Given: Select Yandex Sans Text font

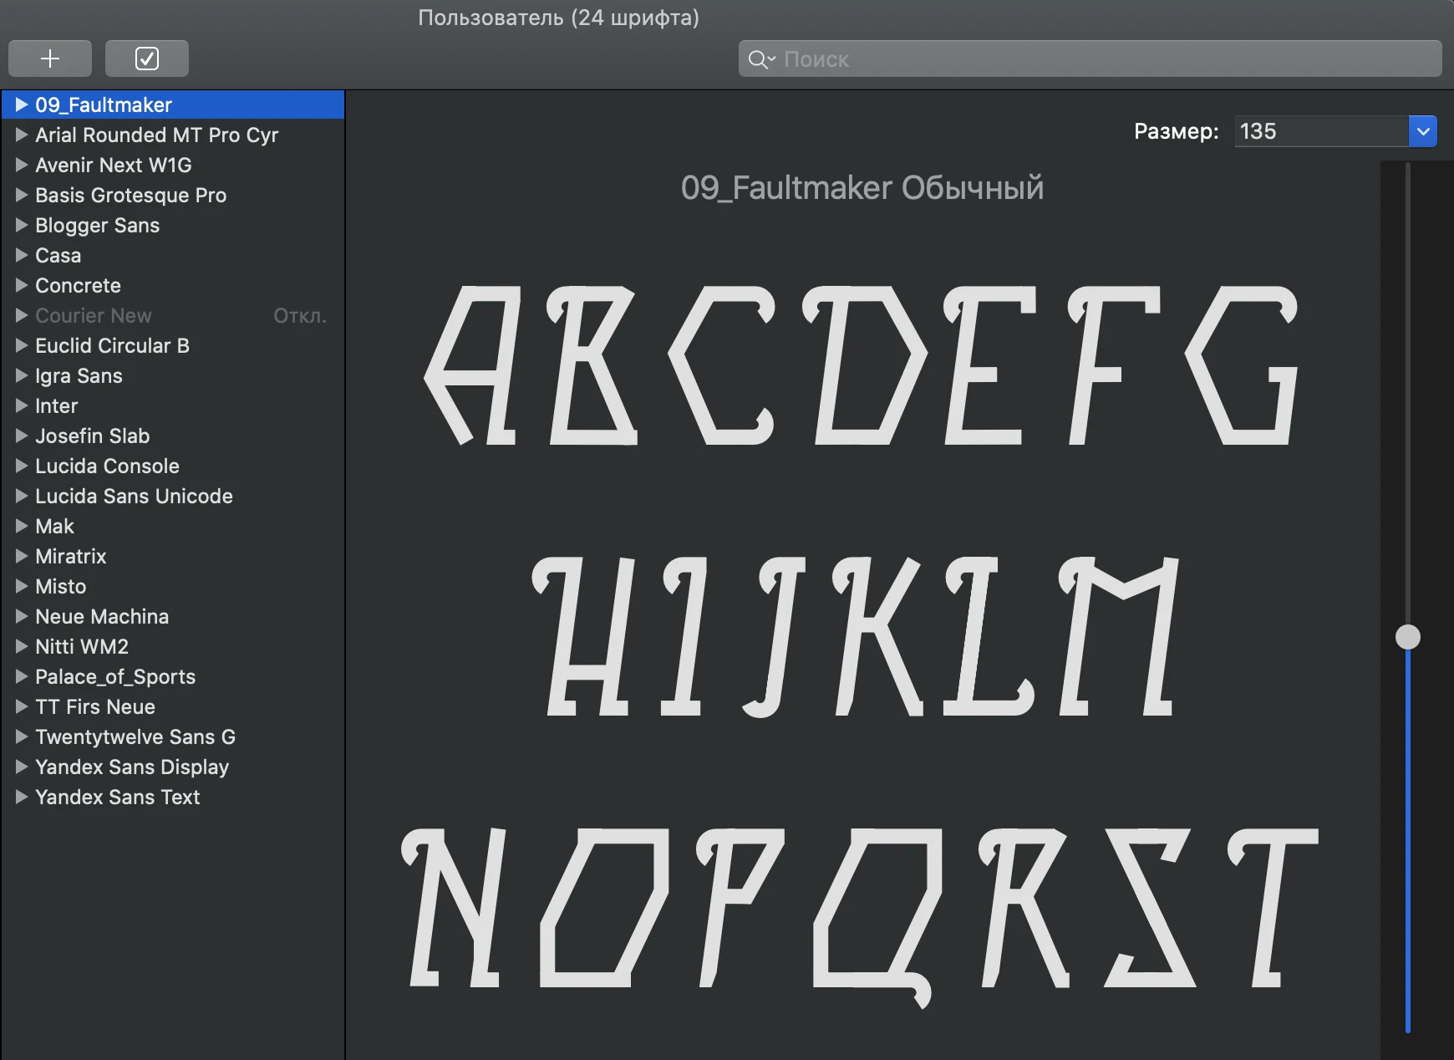Looking at the screenshot, I should pos(173,797).
